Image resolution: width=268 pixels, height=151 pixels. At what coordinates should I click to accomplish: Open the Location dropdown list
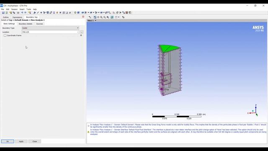click(x=77, y=32)
